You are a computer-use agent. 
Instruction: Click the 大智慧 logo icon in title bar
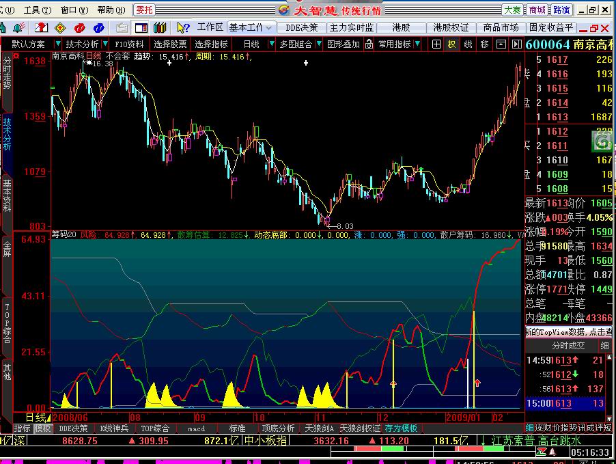point(283,10)
